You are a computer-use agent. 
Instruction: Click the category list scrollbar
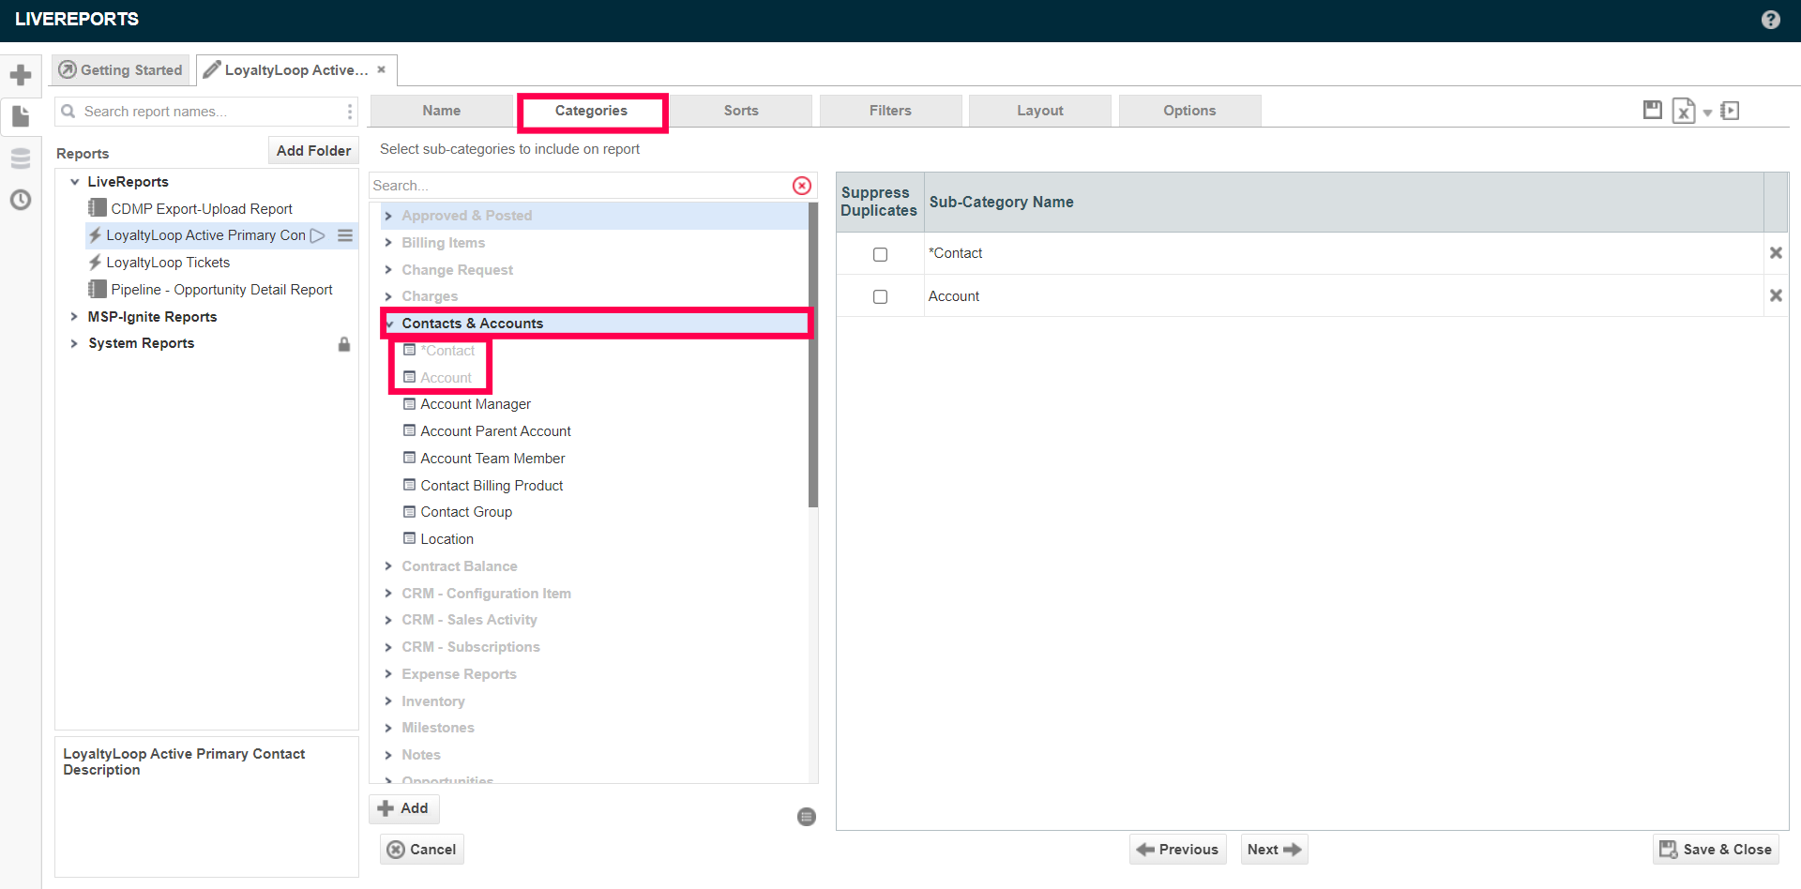(813, 354)
